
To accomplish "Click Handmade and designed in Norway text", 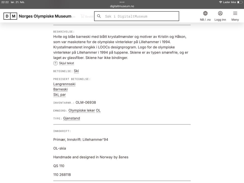I will coord(91,157).
